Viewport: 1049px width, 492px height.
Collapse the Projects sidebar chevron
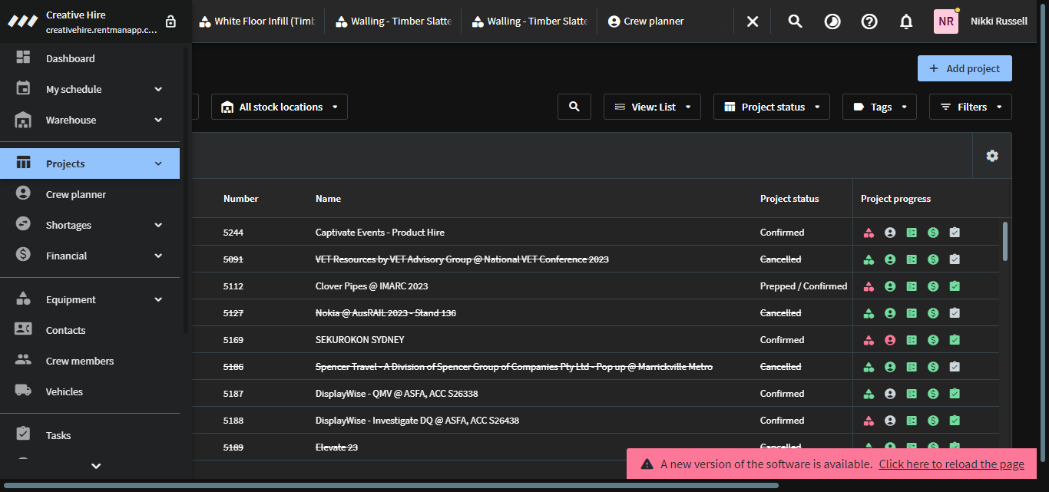158,163
